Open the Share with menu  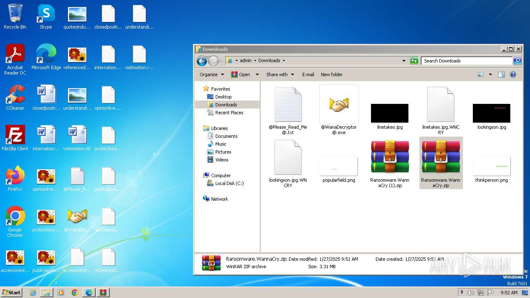[280, 74]
